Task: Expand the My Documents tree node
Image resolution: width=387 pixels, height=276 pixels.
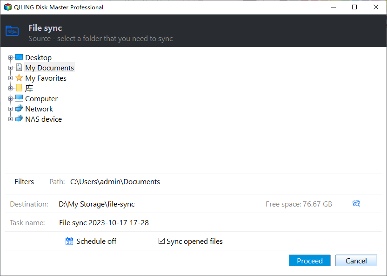Action: [10, 68]
